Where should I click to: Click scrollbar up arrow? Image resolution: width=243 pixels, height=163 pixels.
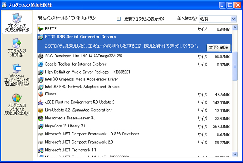[x=235, y=28]
